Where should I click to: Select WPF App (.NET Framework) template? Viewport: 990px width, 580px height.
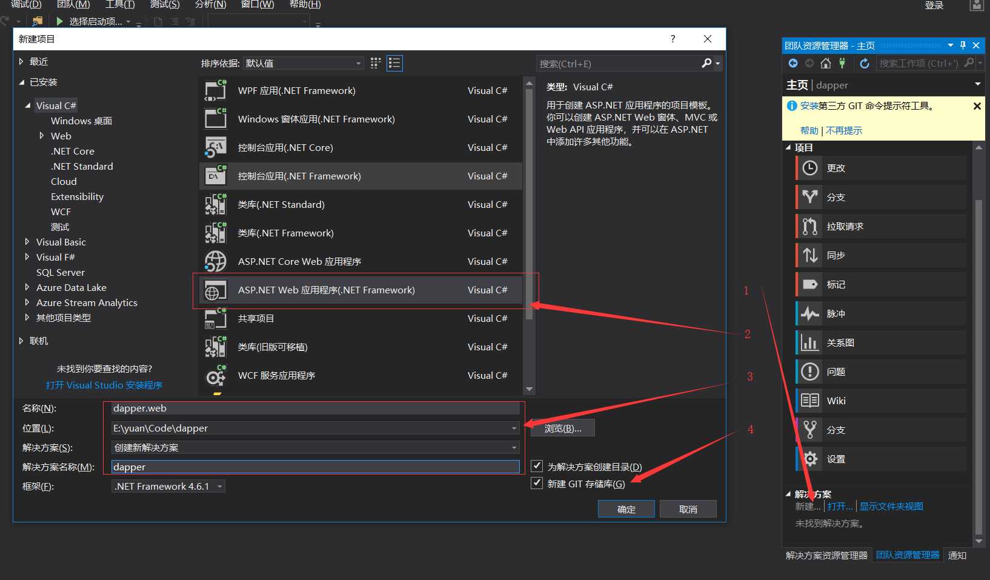(360, 90)
